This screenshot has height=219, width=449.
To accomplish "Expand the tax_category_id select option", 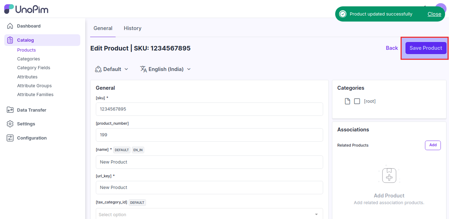I will 209,214.
